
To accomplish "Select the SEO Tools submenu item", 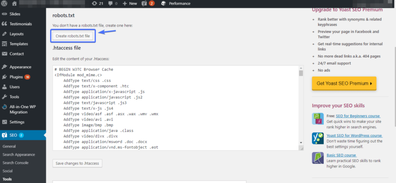I will [7, 179].
